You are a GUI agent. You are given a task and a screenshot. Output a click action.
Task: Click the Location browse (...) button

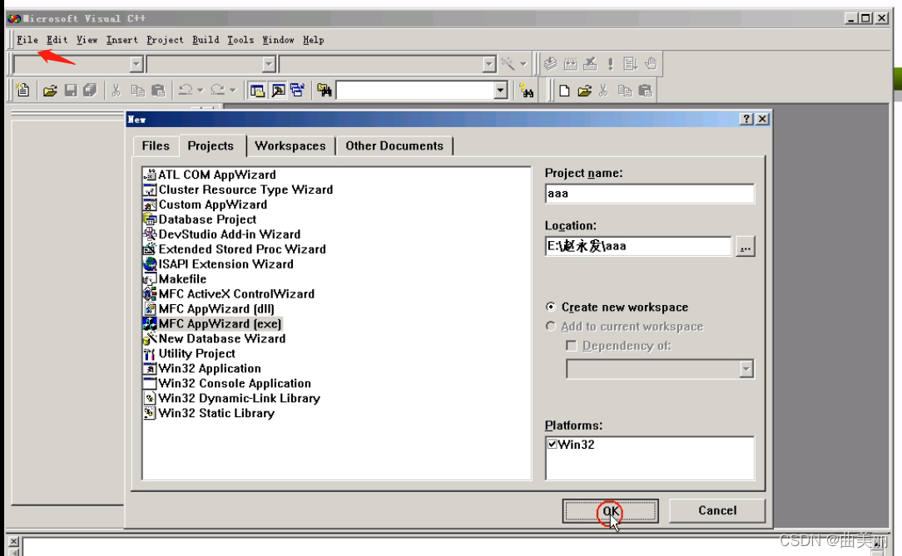click(x=746, y=246)
